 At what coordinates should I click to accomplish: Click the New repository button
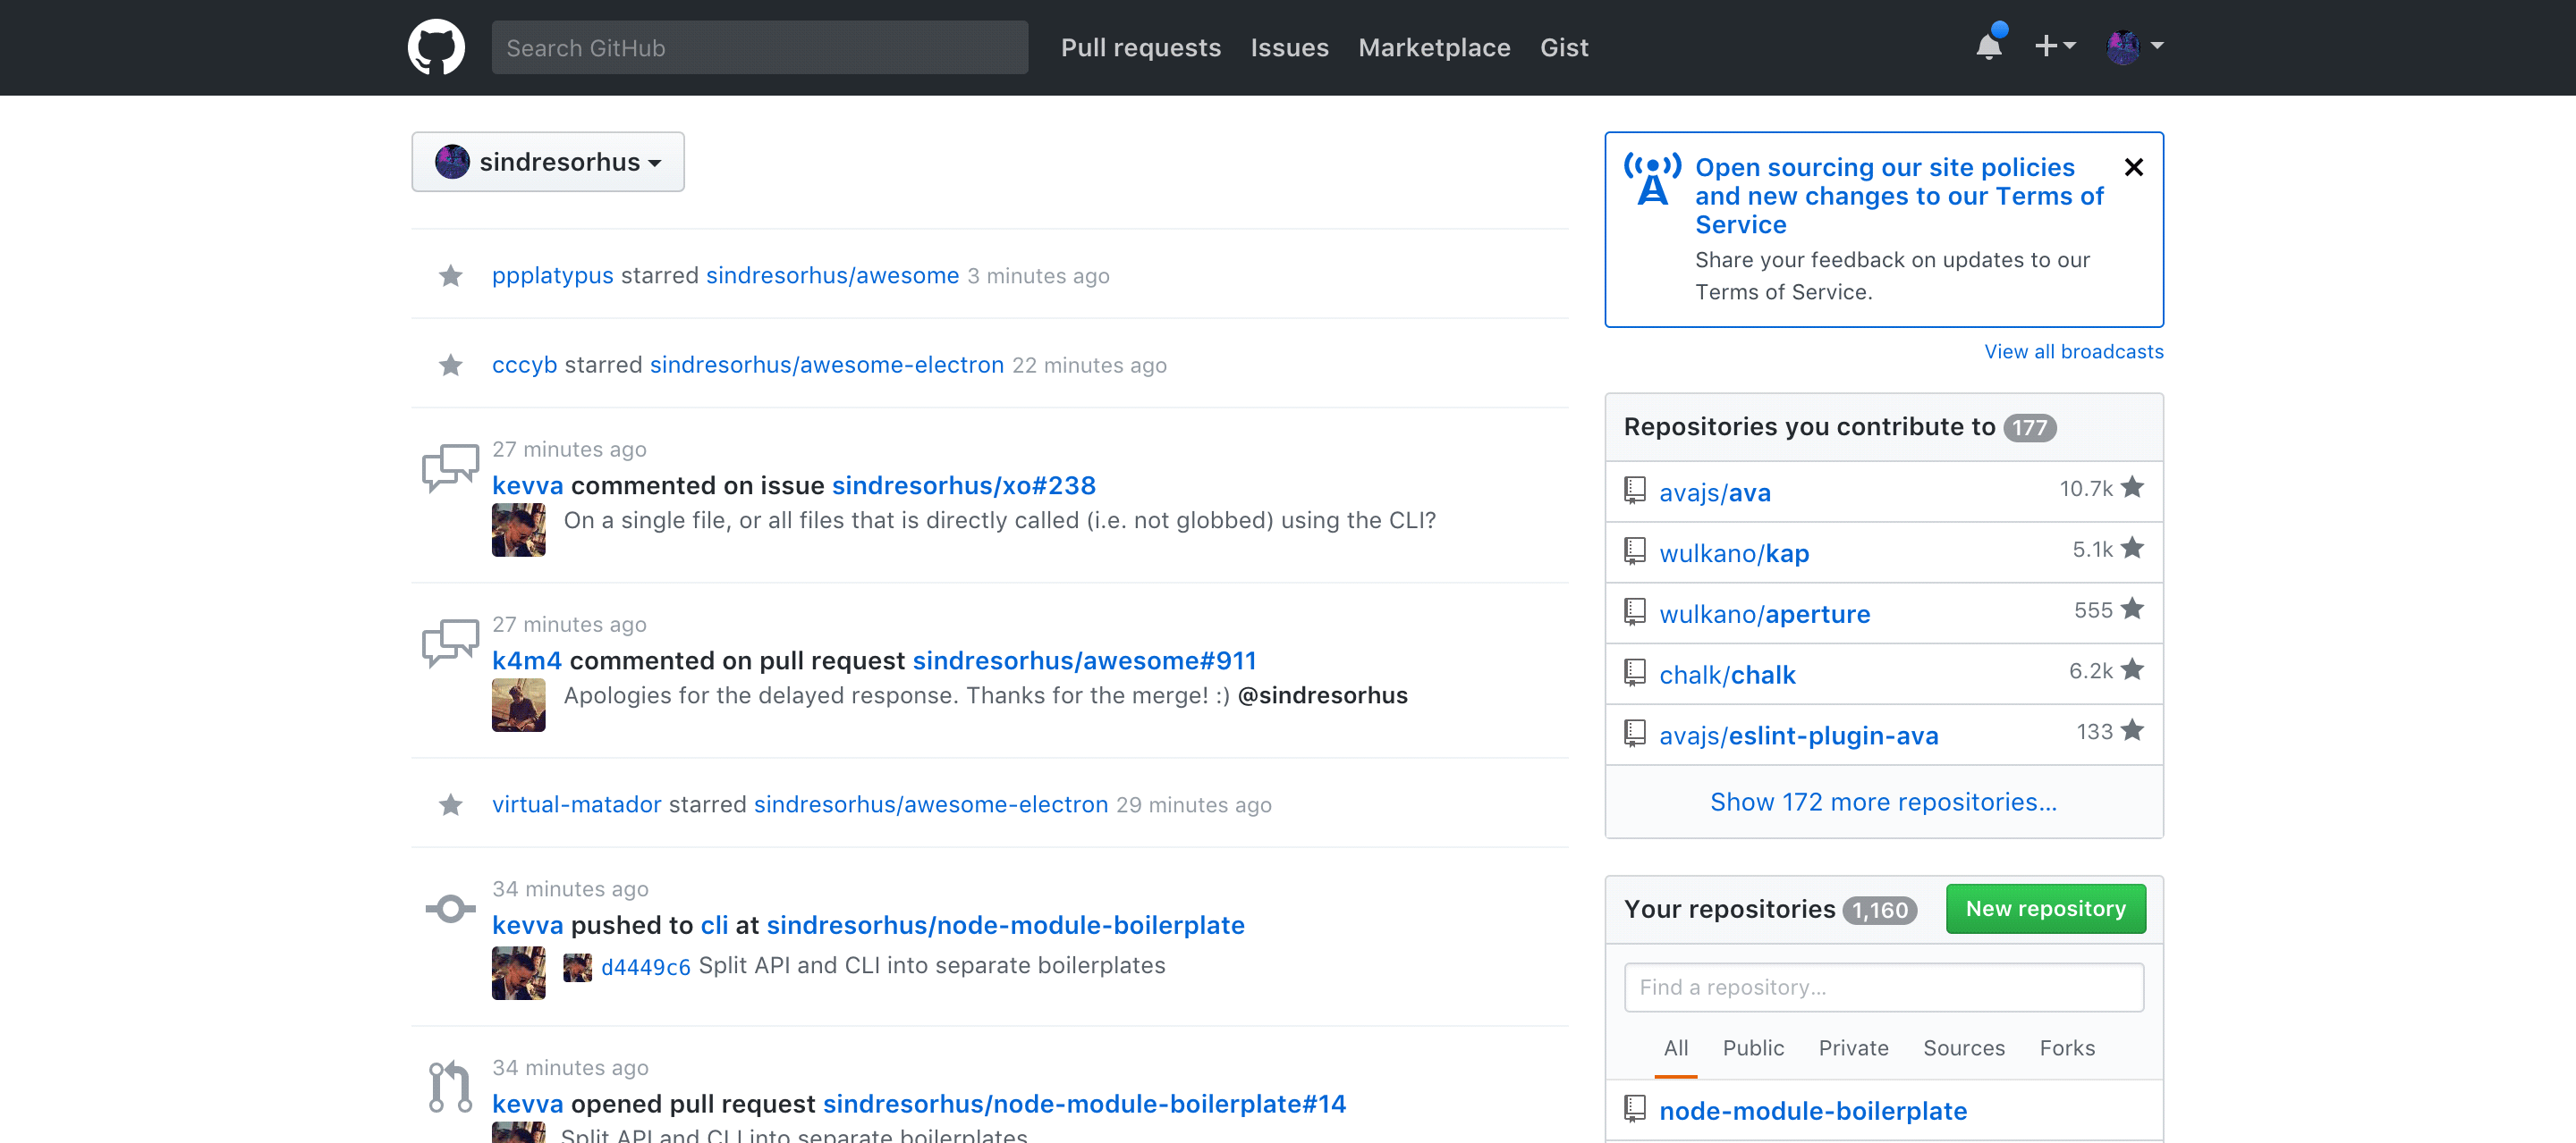coord(2045,908)
